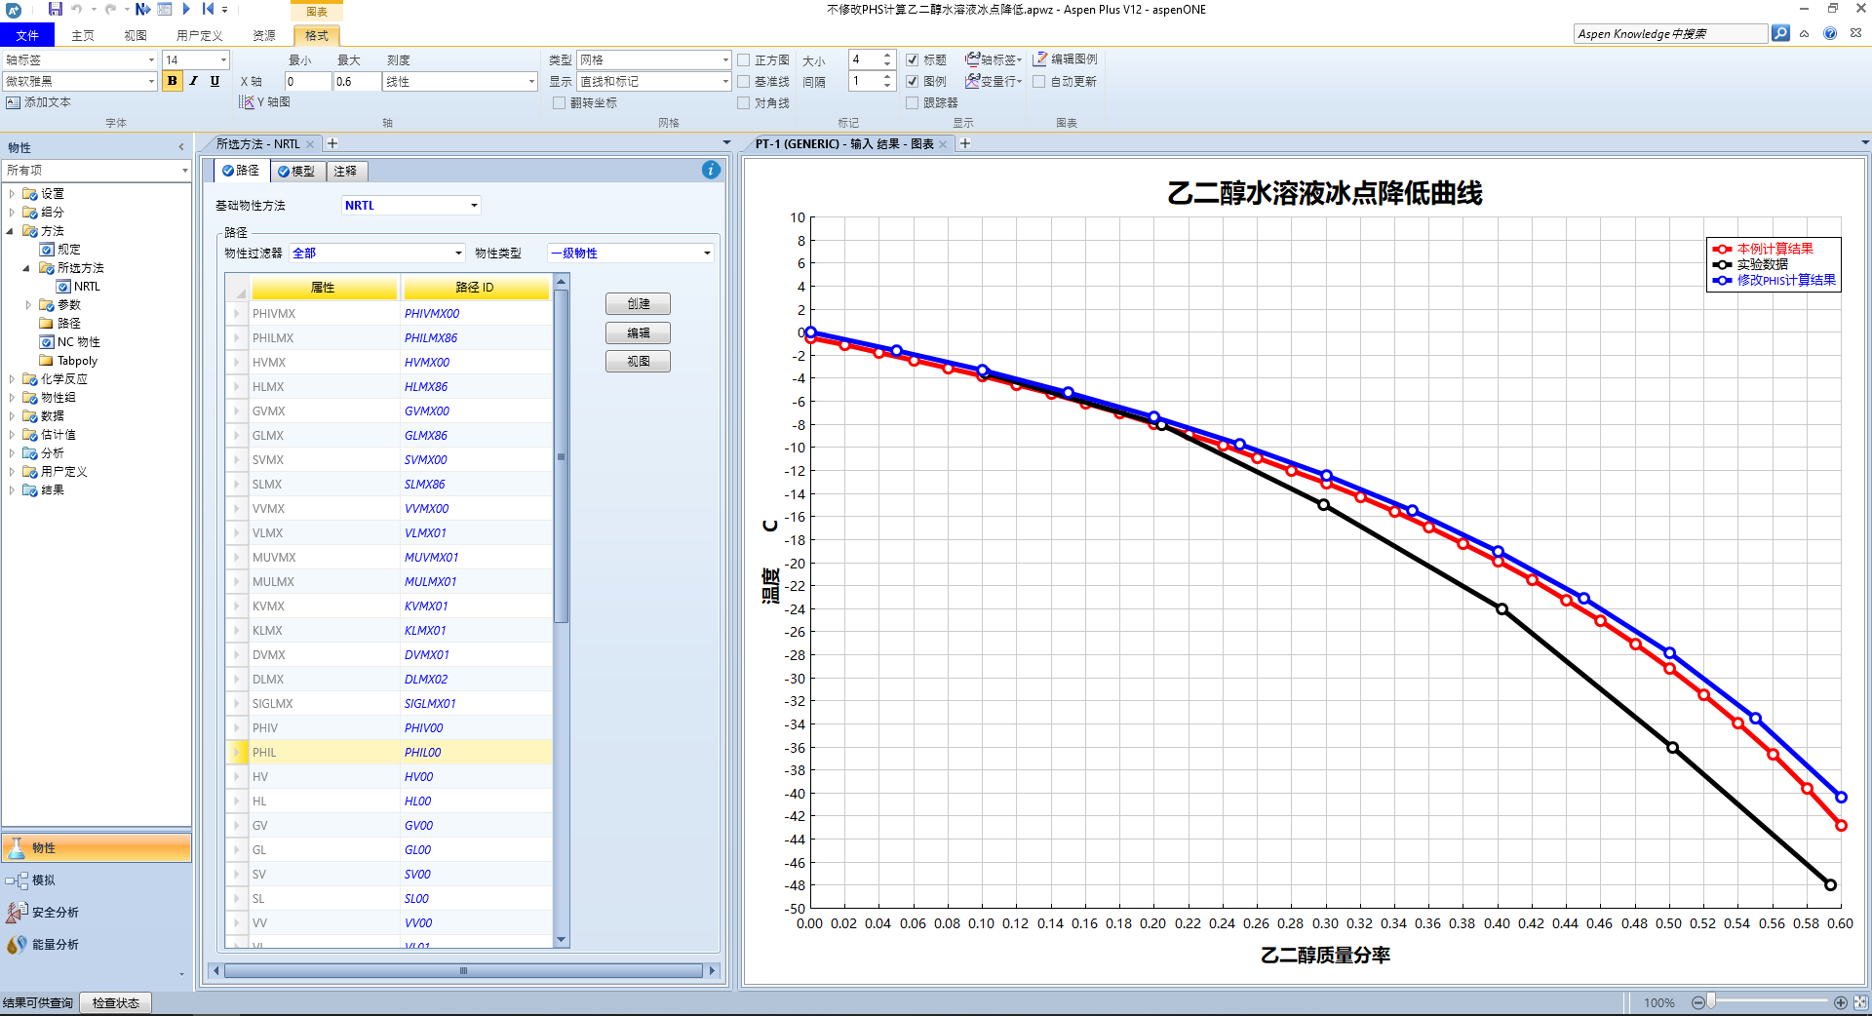The image size is (1872, 1016).
Task: Switch to the 资源 (Resources) ribbon tab
Action: tap(264, 35)
